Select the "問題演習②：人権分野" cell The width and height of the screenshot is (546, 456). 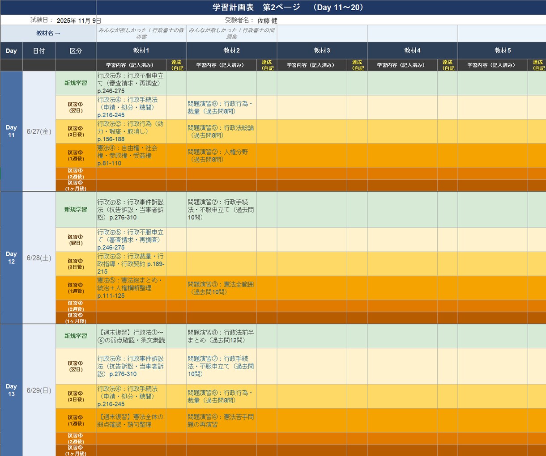click(x=222, y=156)
